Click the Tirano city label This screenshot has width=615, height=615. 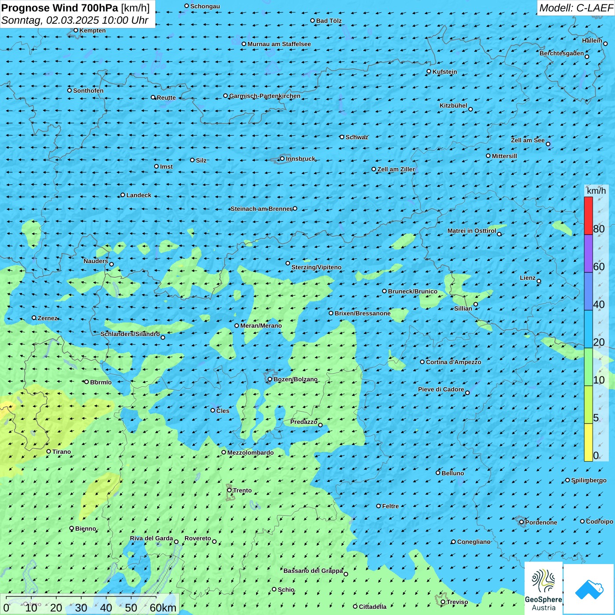pos(61,452)
